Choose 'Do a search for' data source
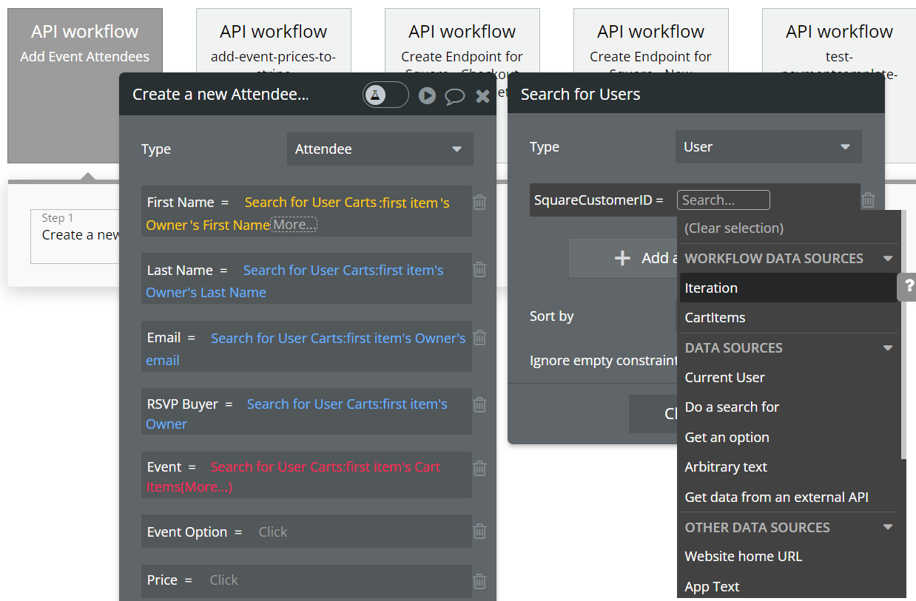916x601 pixels. (732, 407)
